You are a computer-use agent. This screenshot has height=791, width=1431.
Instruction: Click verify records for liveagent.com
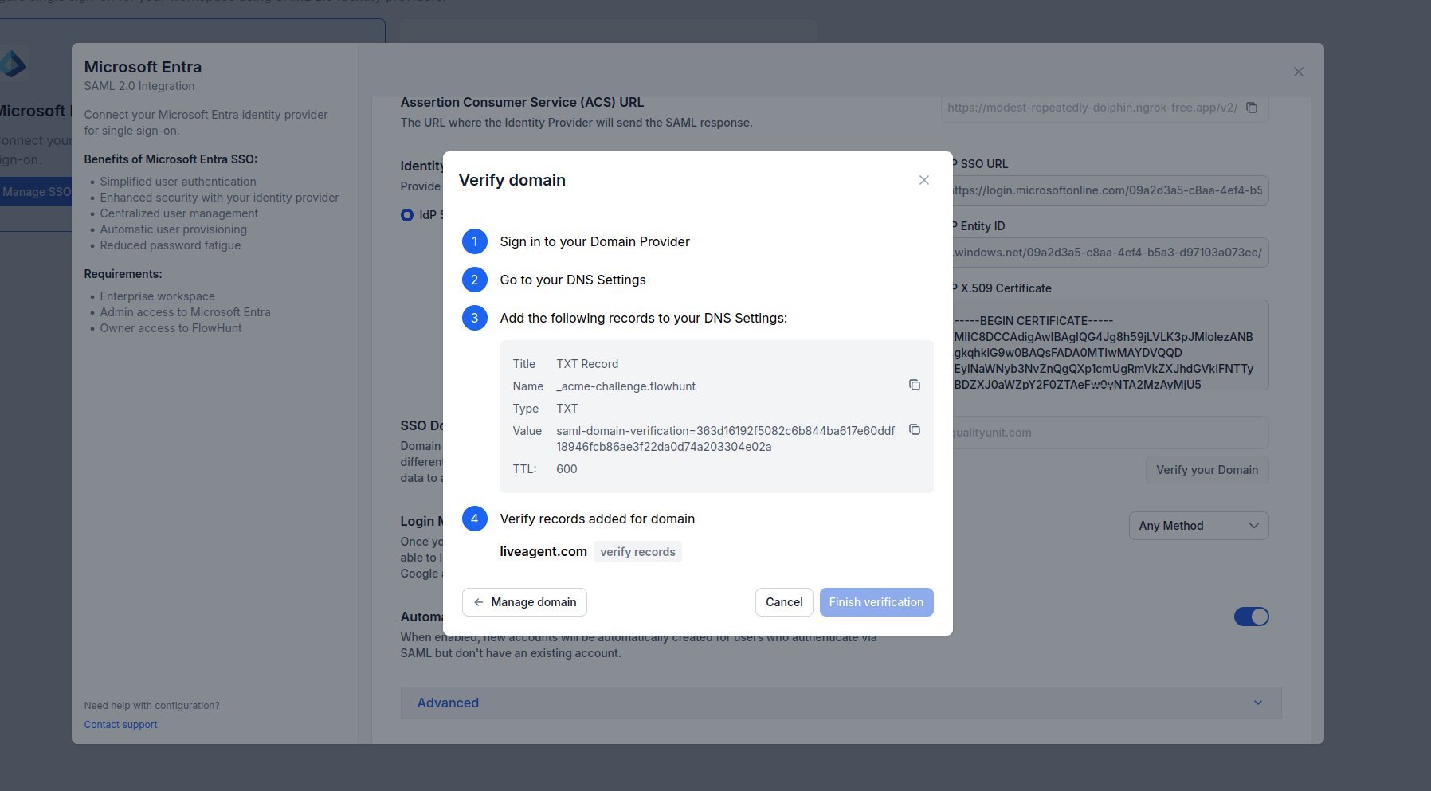click(637, 551)
